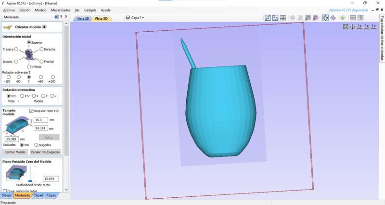The height and width of the screenshot is (205, 385).
Task: Click the Modelado panel help question mark
Action: (x=61, y=17)
